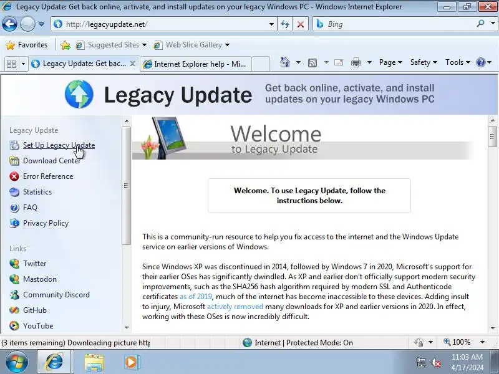The width and height of the screenshot is (499, 374).
Task: Open the search provider dropdown arrow
Action: (493, 24)
